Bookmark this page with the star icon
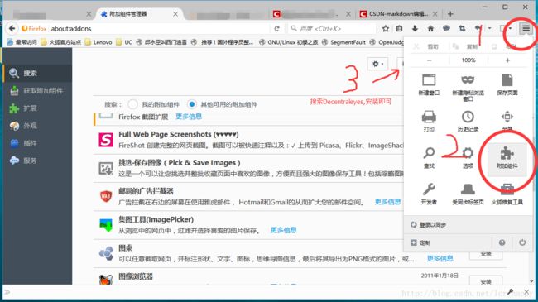 click(386, 28)
